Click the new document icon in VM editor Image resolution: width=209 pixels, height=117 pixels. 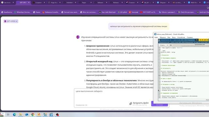171,45
